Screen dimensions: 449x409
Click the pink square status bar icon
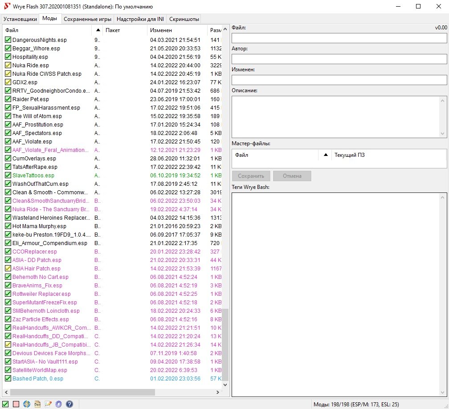[x=16, y=404]
